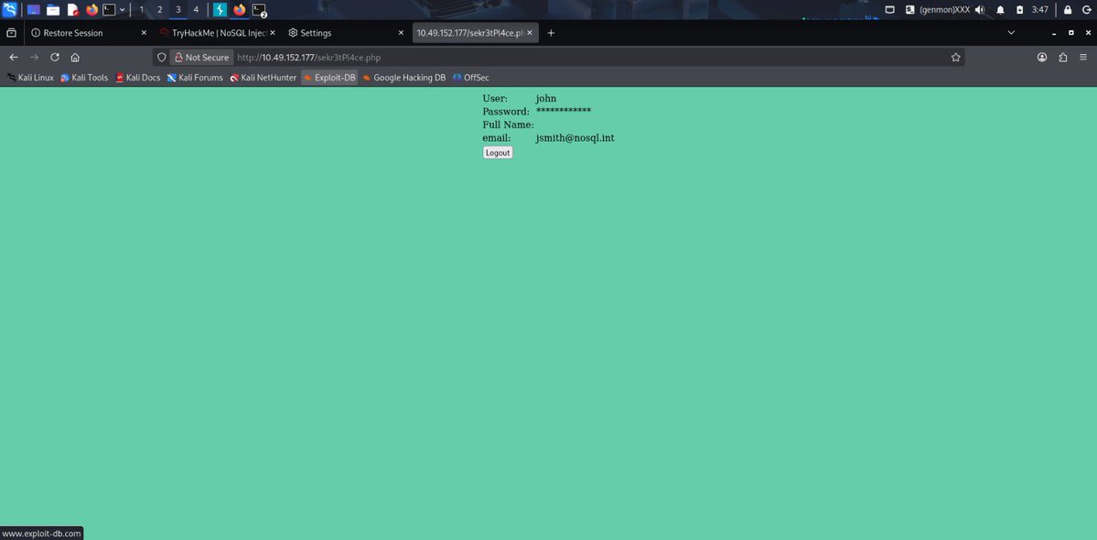Click the Full Name label
Viewport: 1097px width, 540px height.
tap(508, 125)
